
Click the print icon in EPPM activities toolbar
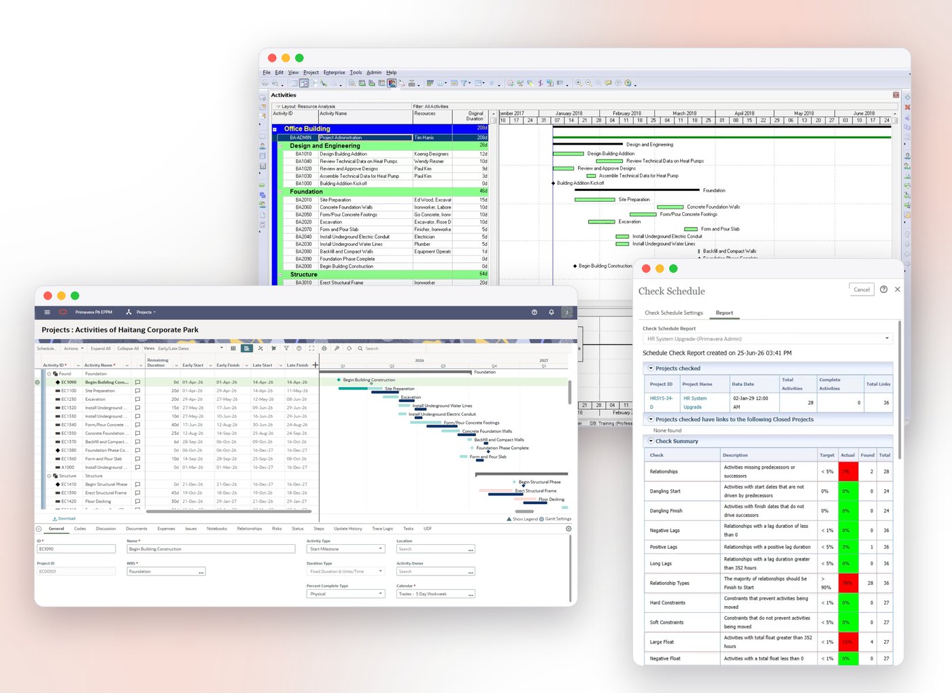click(x=324, y=349)
